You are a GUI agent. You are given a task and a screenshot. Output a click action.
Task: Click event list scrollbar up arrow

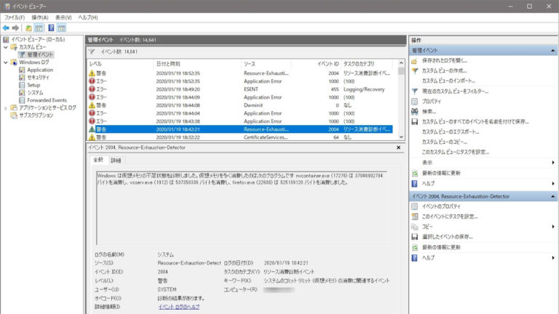coord(401,63)
